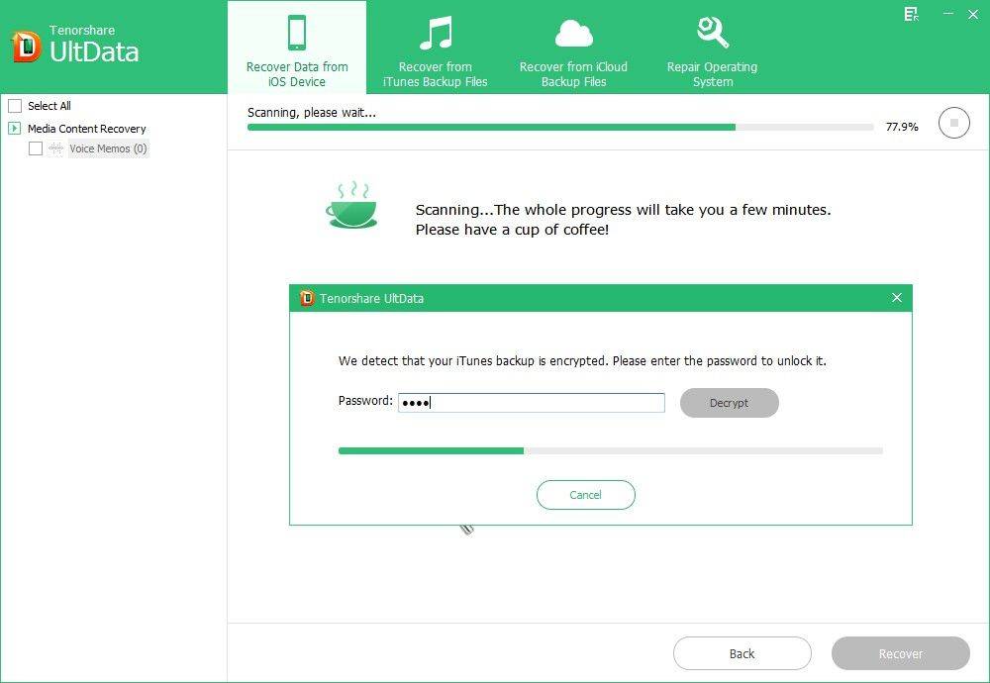Open Recover from iTunes Backup Files tab
Image resolution: width=990 pixels, height=683 pixels.
click(x=435, y=48)
